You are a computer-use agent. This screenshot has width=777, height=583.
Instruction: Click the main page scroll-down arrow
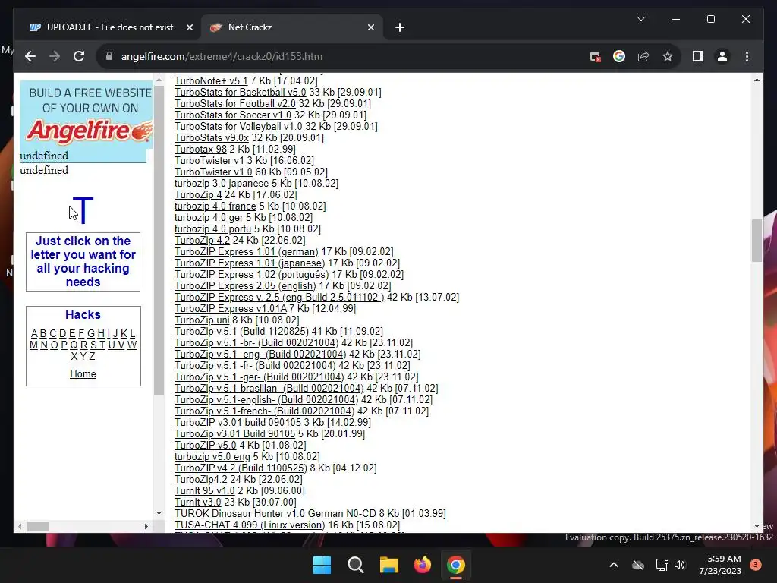(x=757, y=526)
